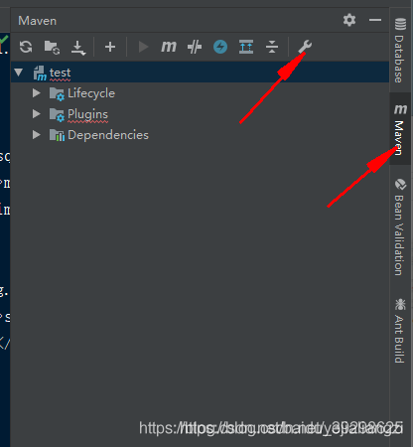413x447 pixels.
Task: Collapse the test project node
Action: (x=19, y=73)
